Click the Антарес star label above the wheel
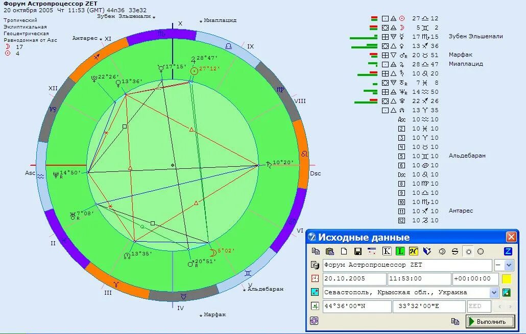The width and height of the screenshot is (526, 334). (x=85, y=38)
